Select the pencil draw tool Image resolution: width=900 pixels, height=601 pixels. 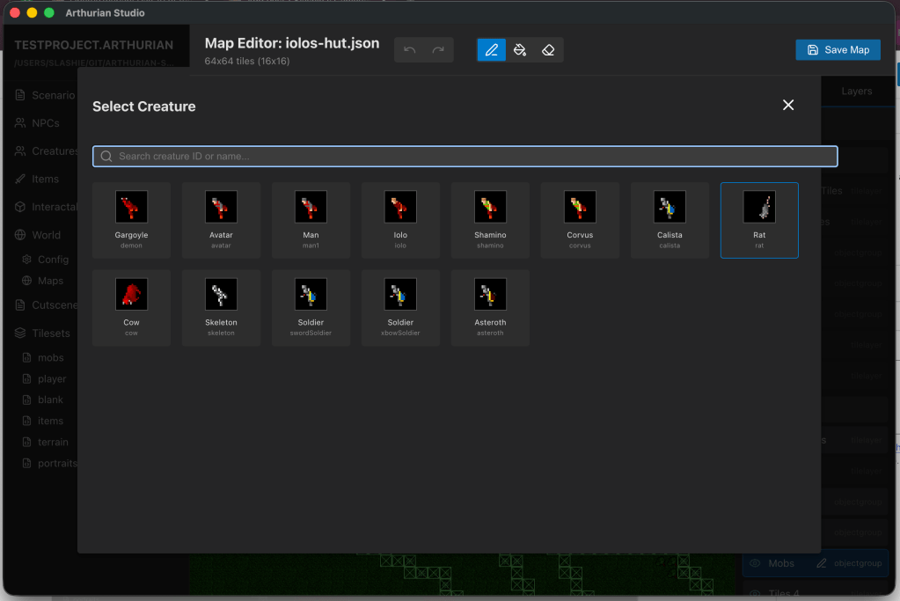coord(491,50)
